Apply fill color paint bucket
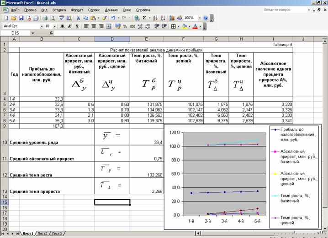The width and height of the screenshot is (328, 238). (x=184, y=26)
